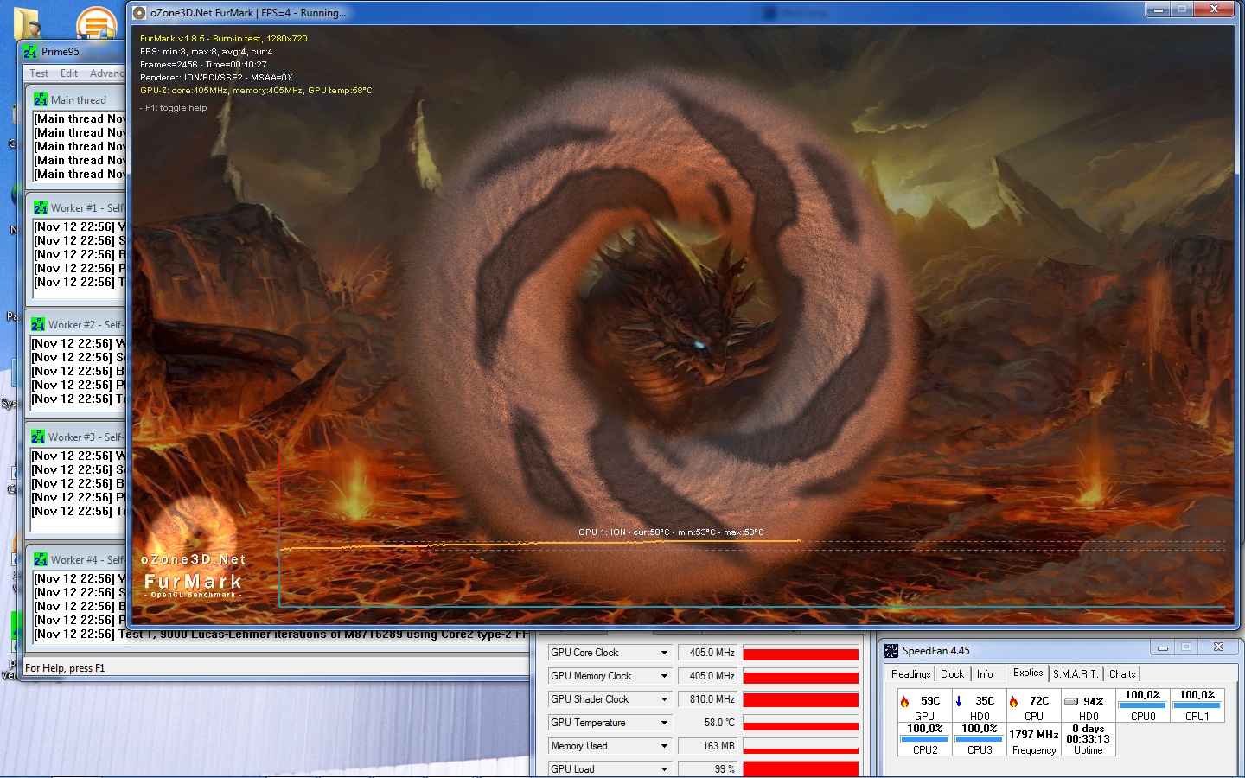Click the FurMark title bar app icon

pyautogui.click(x=140, y=13)
